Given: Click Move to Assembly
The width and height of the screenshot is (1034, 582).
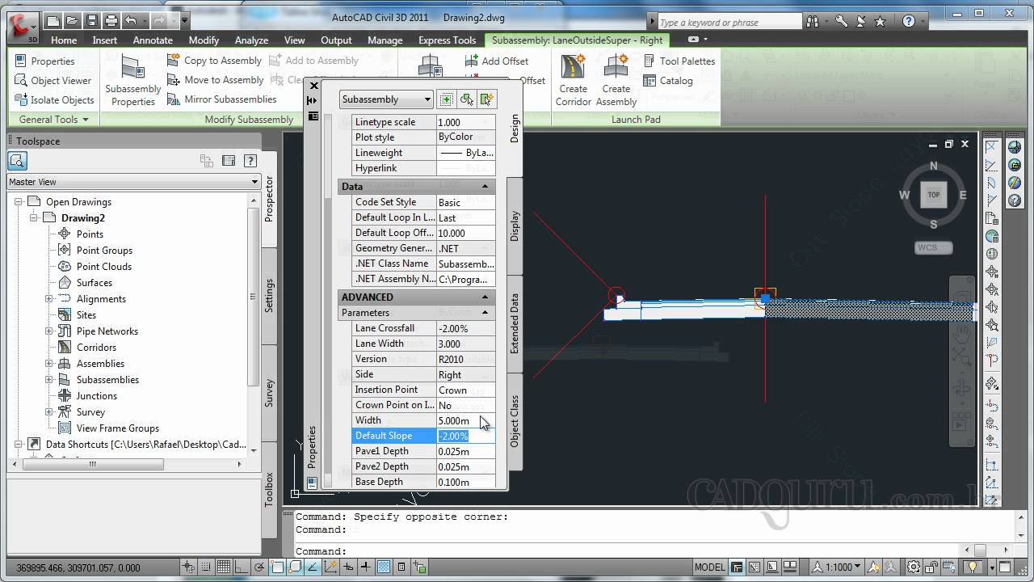Looking at the screenshot, I should tap(215, 80).
